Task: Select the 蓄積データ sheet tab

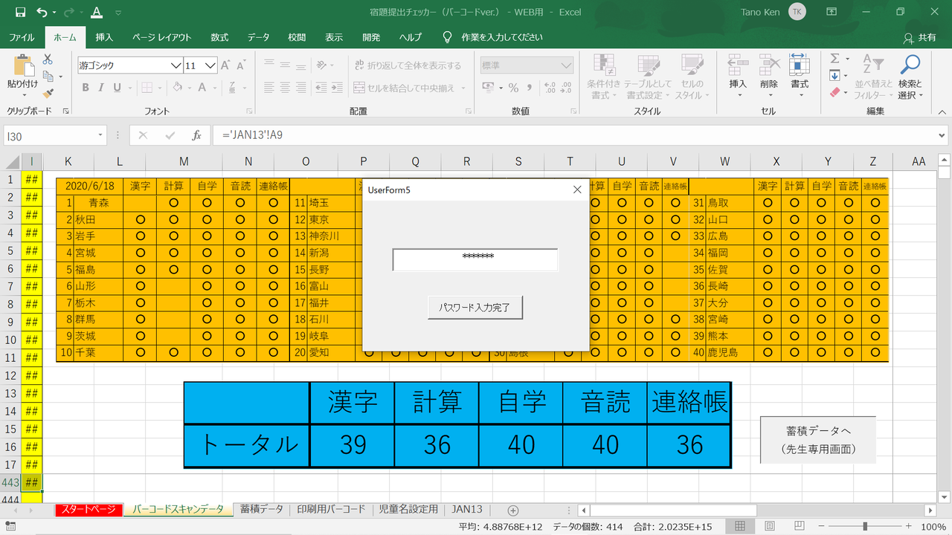Action: [x=260, y=509]
